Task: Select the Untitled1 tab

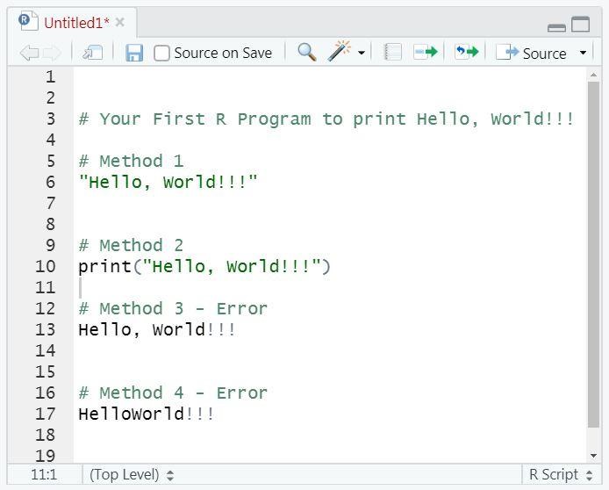Action: (76, 23)
